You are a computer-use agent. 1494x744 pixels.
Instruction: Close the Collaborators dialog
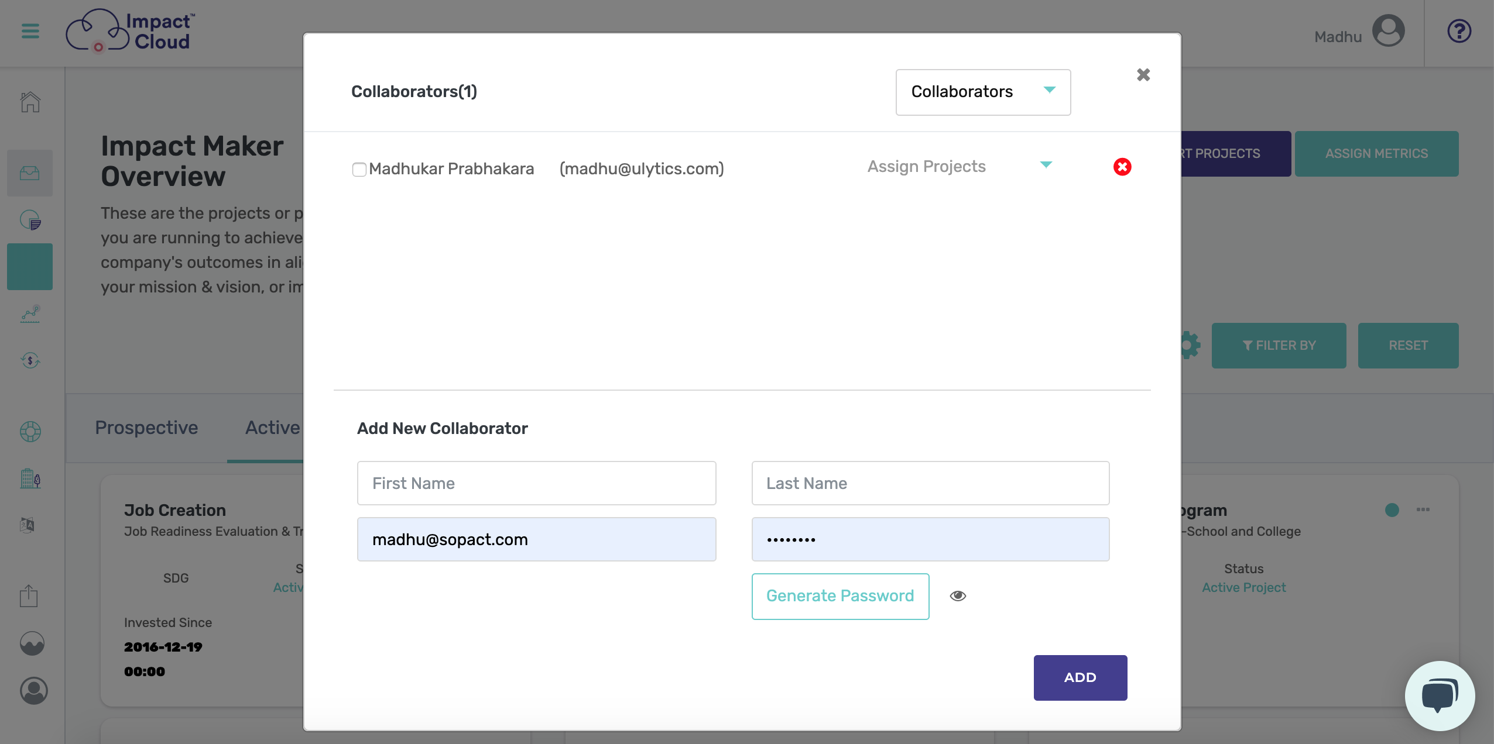pos(1143,75)
